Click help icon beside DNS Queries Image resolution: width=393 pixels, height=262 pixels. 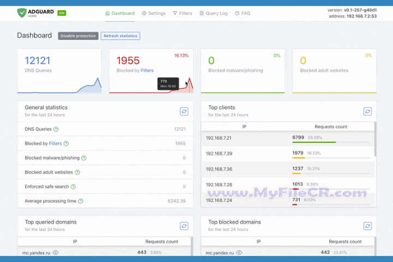coord(57,129)
